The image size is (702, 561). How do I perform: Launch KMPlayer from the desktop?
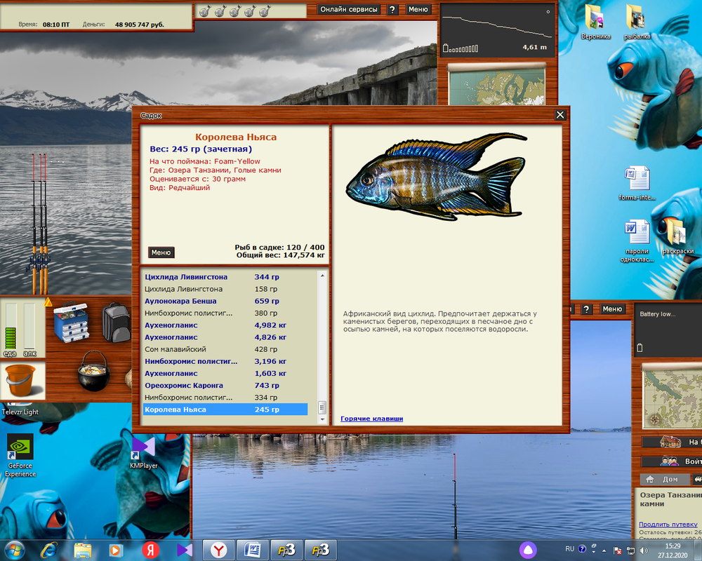(x=143, y=452)
